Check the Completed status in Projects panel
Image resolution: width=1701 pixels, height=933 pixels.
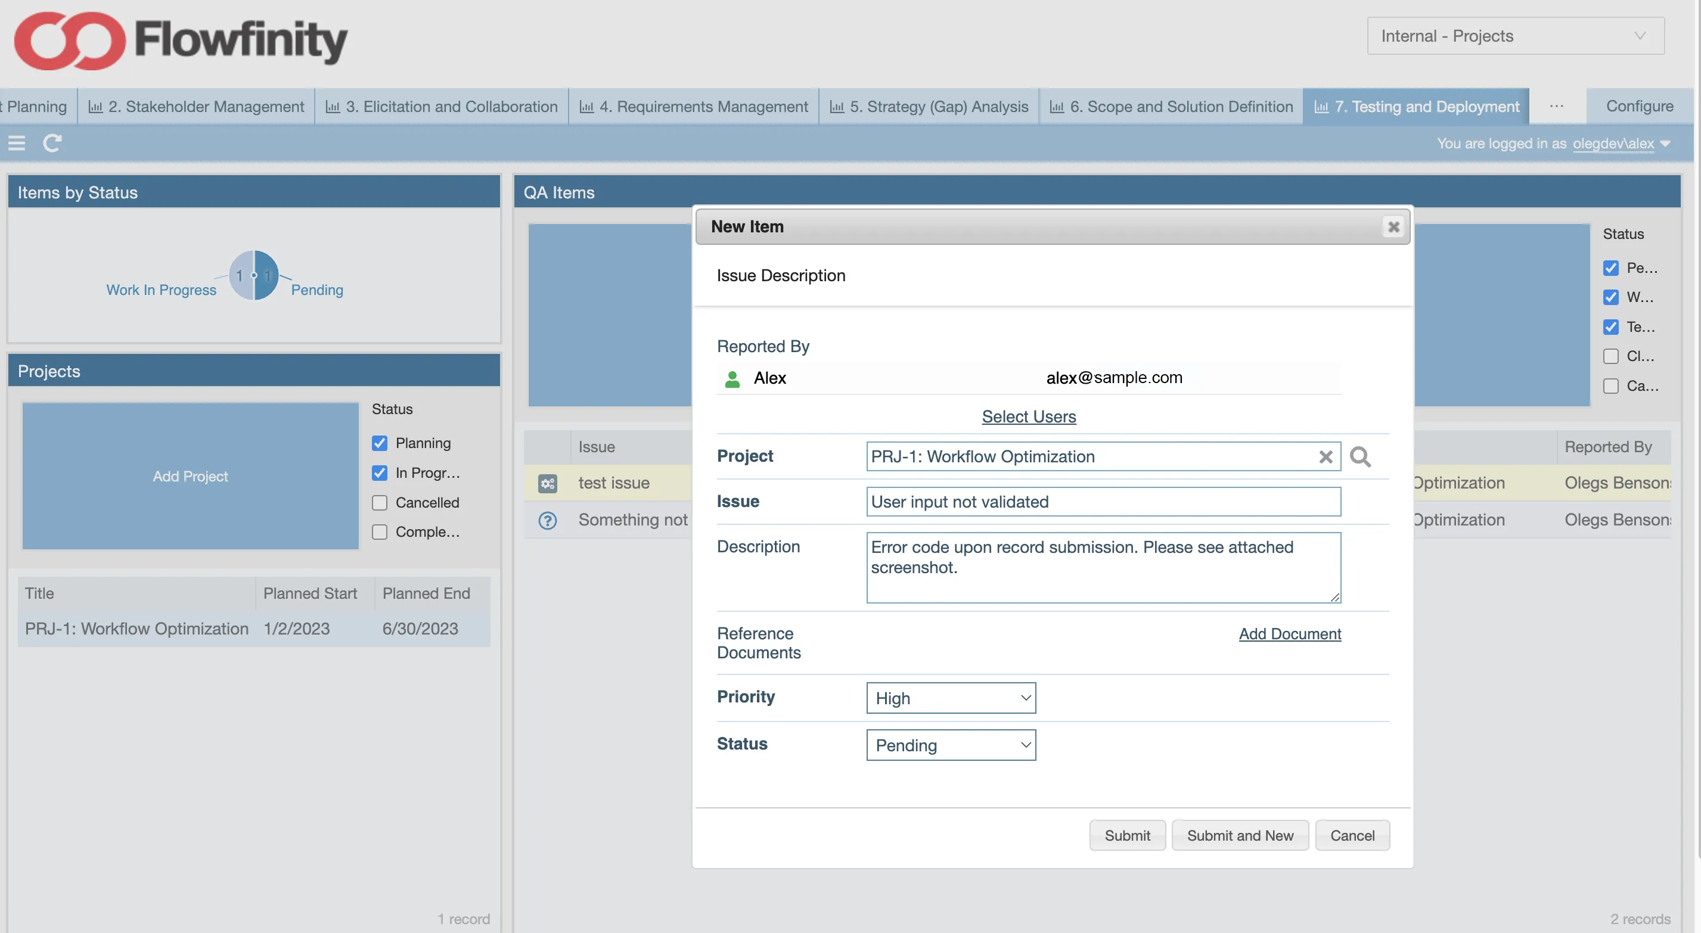click(380, 531)
